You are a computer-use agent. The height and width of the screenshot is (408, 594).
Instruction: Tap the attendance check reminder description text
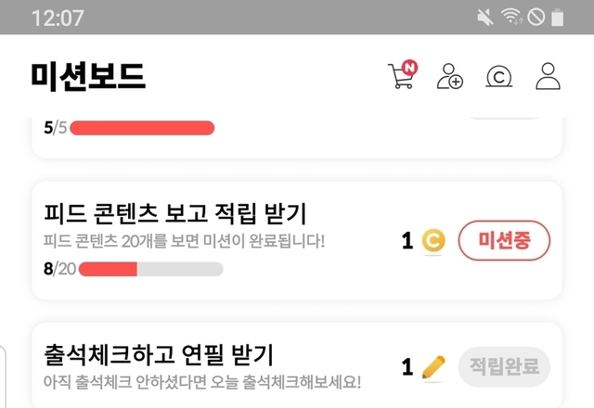(x=201, y=381)
